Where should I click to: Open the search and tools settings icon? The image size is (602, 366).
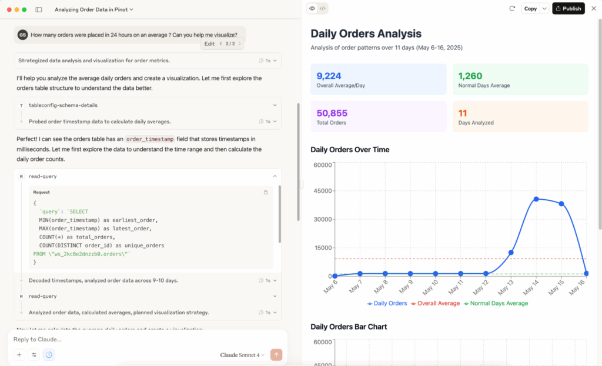coord(34,355)
